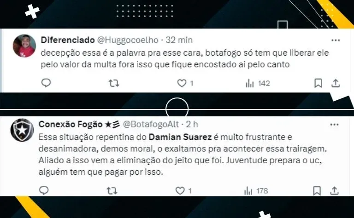This screenshot has width=354, height=218.
Task: Bookmark the Diferenciado tweet
Action: pyautogui.click(x=318, y=83)
